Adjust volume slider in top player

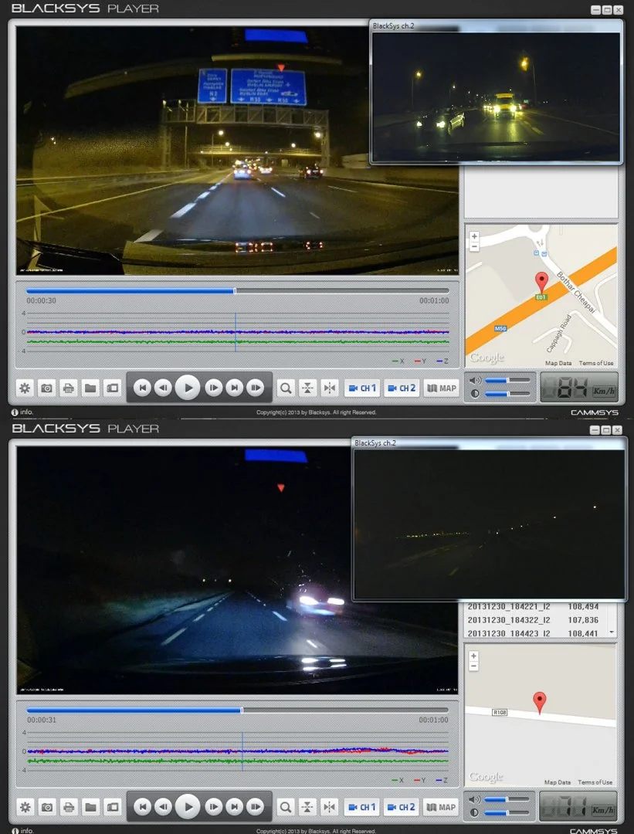pos(507,380)
